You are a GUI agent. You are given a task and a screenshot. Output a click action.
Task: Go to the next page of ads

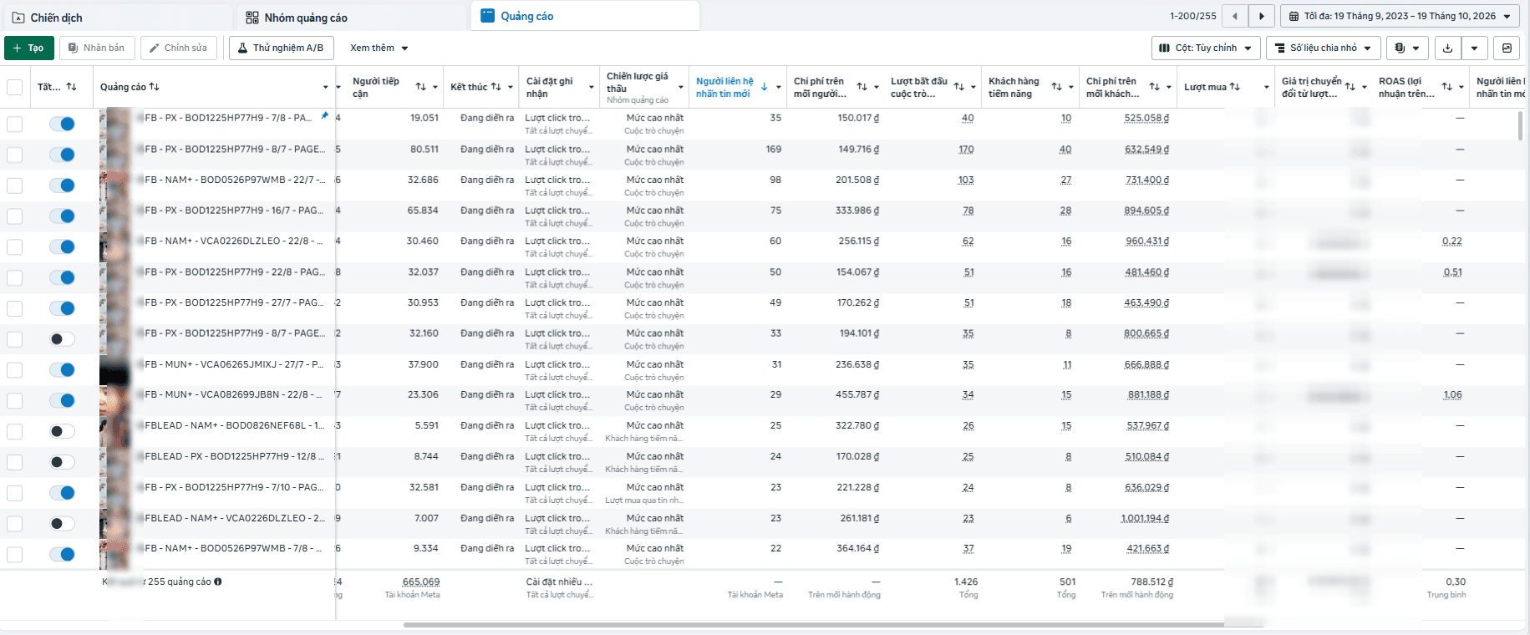(x=1262, y=16)
